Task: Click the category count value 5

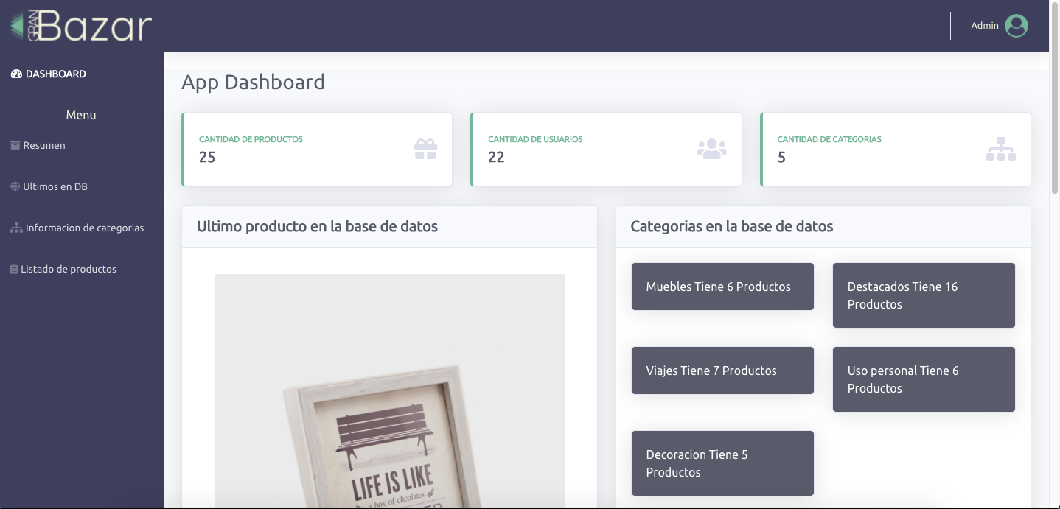Action: coord(781,157)
